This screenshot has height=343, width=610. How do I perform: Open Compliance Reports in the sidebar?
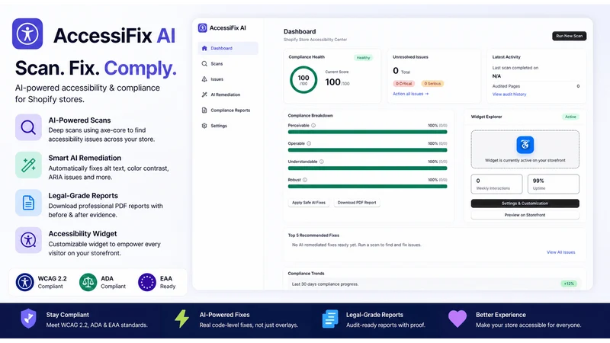228,111
